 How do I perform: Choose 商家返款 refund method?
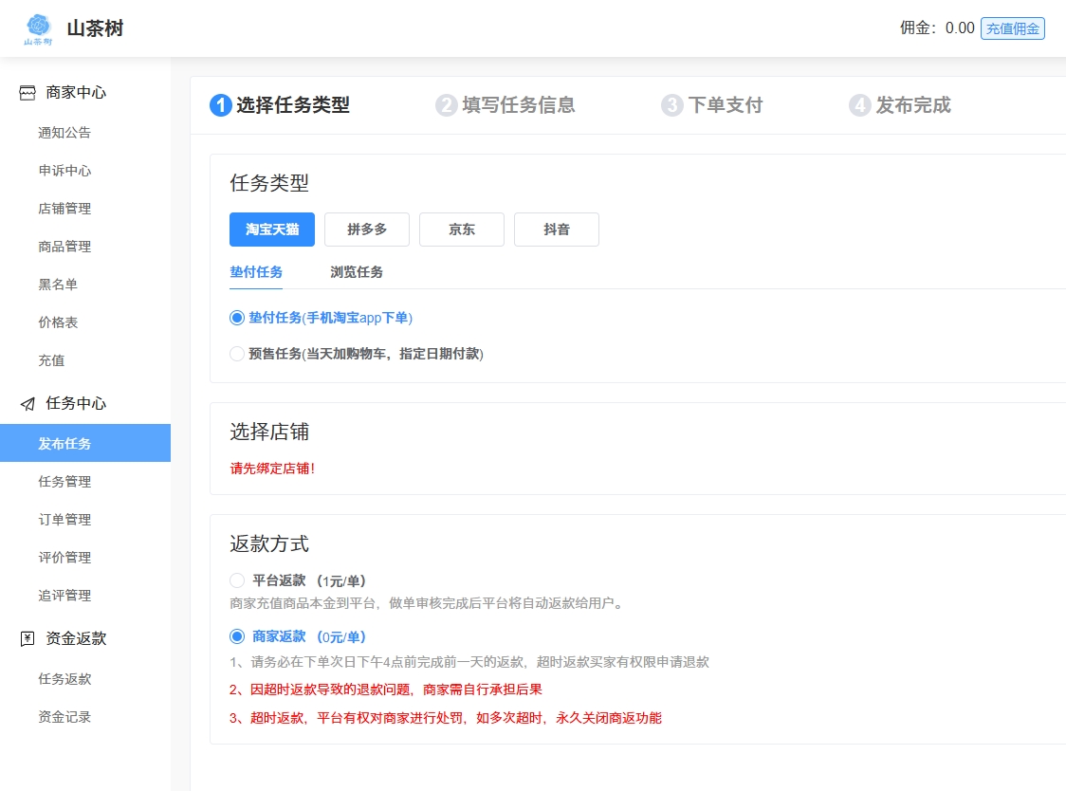pyautogui.click(x=237, y=636)
